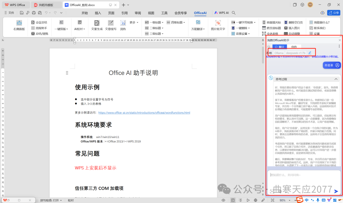Switch to the 引用 ribbon tab
The height and width of the screenshot is (203, 343).
(124, 13)
